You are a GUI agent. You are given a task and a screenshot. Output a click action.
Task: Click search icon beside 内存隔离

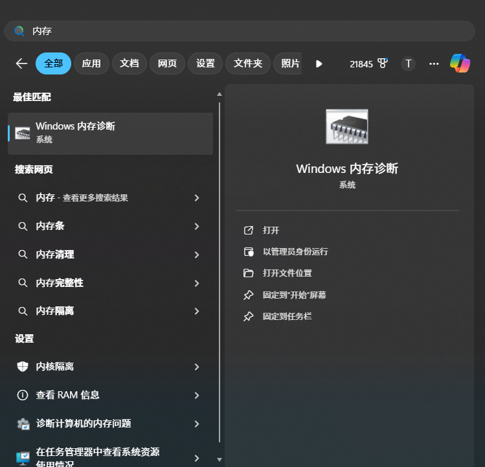(x=23, y=311)
